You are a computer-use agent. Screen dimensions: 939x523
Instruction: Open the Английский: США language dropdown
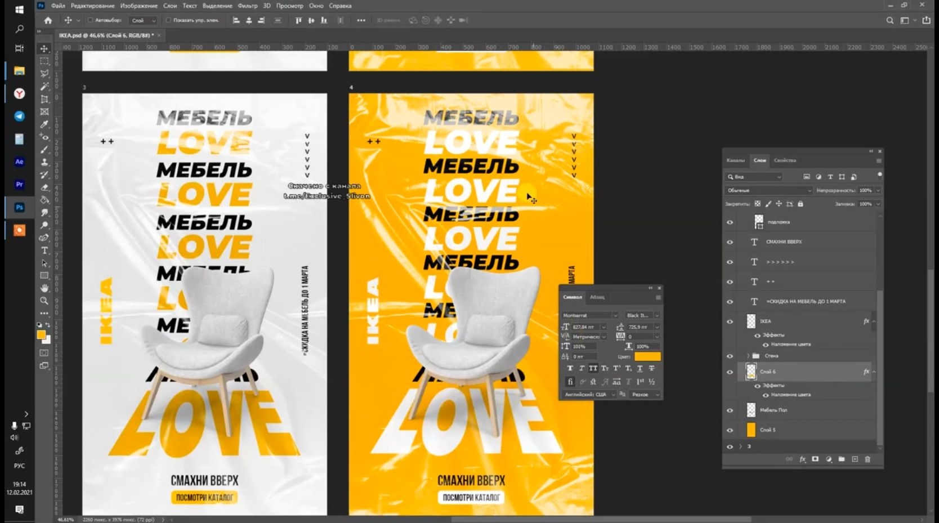click(589, 395)
